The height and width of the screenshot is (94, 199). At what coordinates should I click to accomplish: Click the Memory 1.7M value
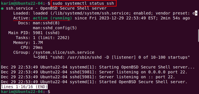38,43
